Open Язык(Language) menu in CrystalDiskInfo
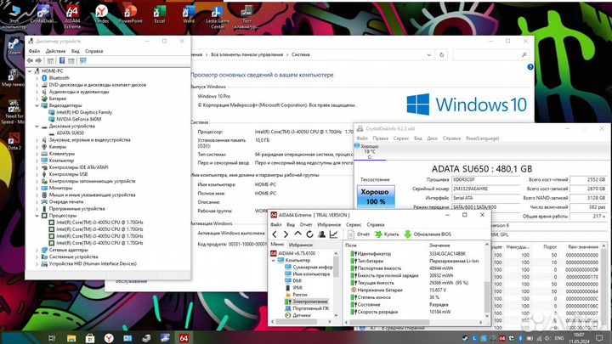This screenshot has width=612, height=344. click(x=482, y=138)
